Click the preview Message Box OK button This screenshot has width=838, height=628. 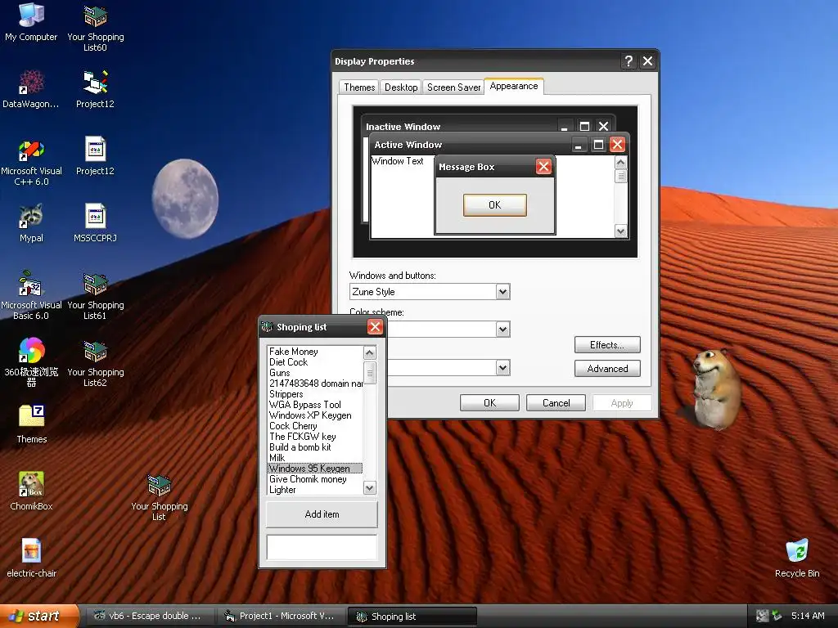[495, 205]
